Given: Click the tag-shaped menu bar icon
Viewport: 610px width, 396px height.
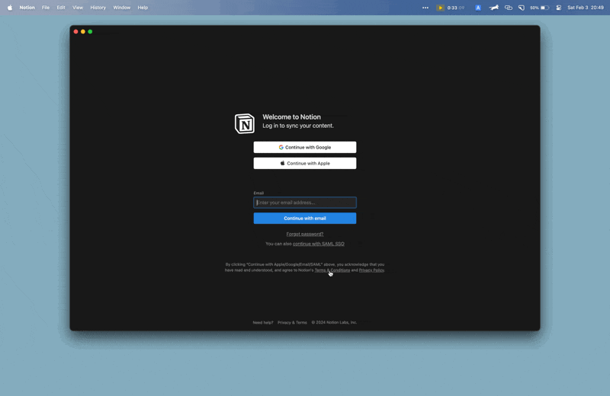Looking at the screenshot, I should tap(522, 8).
